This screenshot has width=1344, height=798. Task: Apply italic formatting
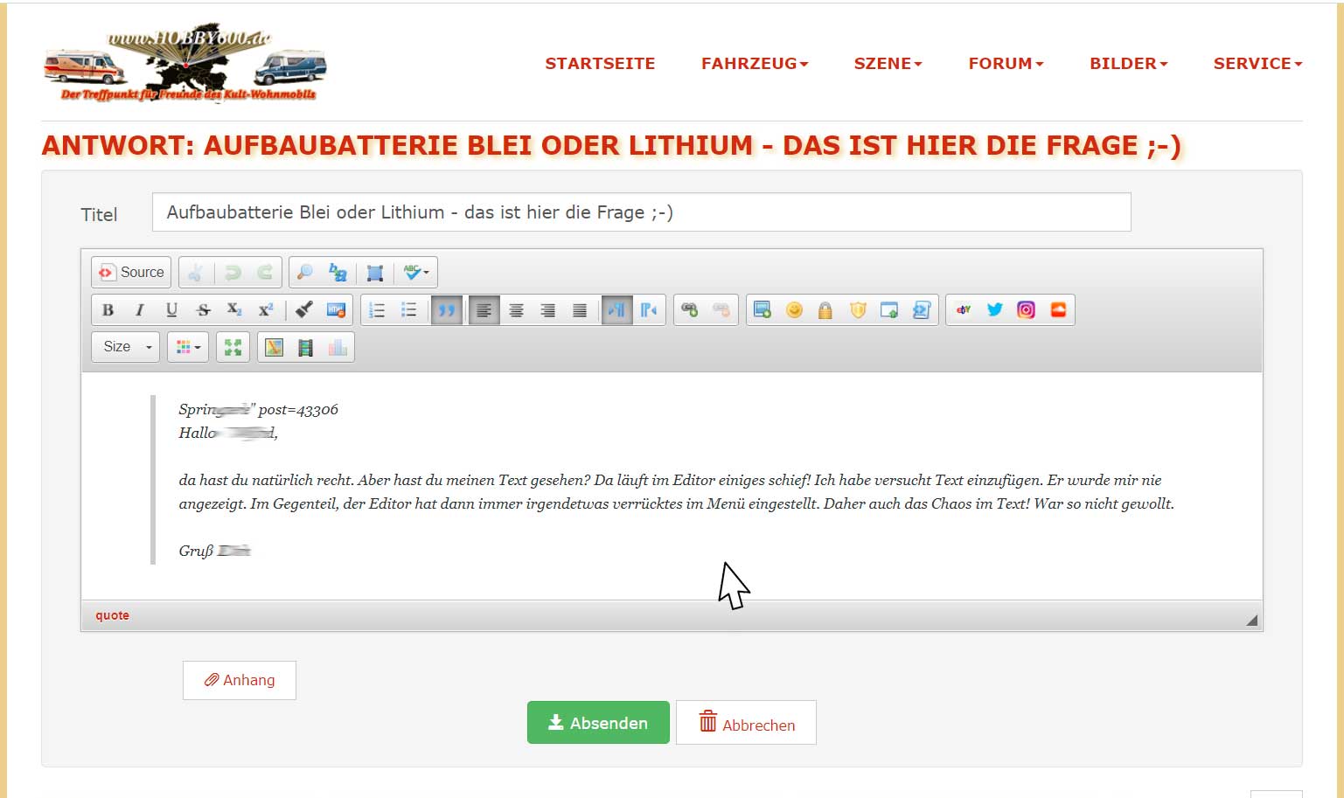coord(139,310)
